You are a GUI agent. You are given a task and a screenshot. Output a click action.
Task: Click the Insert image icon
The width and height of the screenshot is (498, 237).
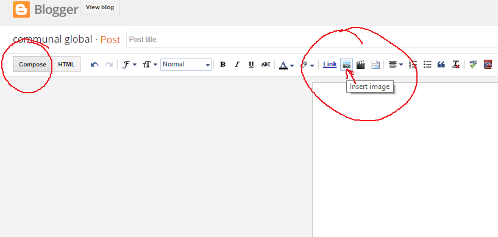coord(346,65)
